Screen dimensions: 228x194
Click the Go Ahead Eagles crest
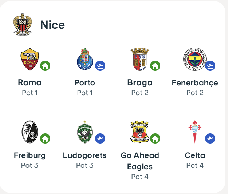coord(139,132)
